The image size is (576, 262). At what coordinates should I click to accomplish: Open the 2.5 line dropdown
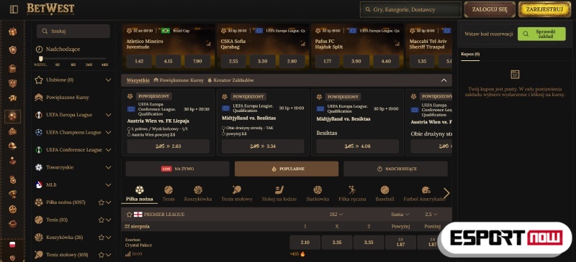(431, 215)
